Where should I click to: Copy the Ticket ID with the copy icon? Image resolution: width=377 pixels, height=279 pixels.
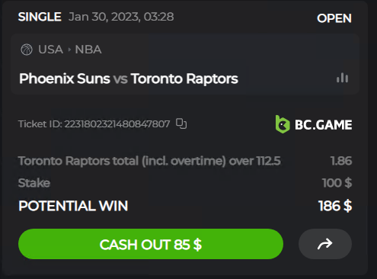coord(181,123)
